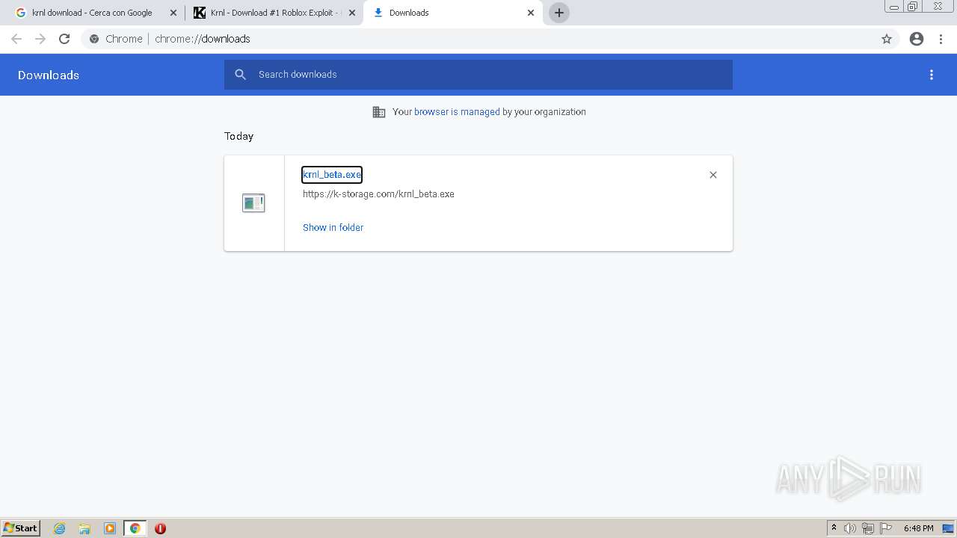This screenshot has width=957, height=538.
Task: Switch to the krnl download Google tab
Action: pyautogui.click(x=91, y=13)
